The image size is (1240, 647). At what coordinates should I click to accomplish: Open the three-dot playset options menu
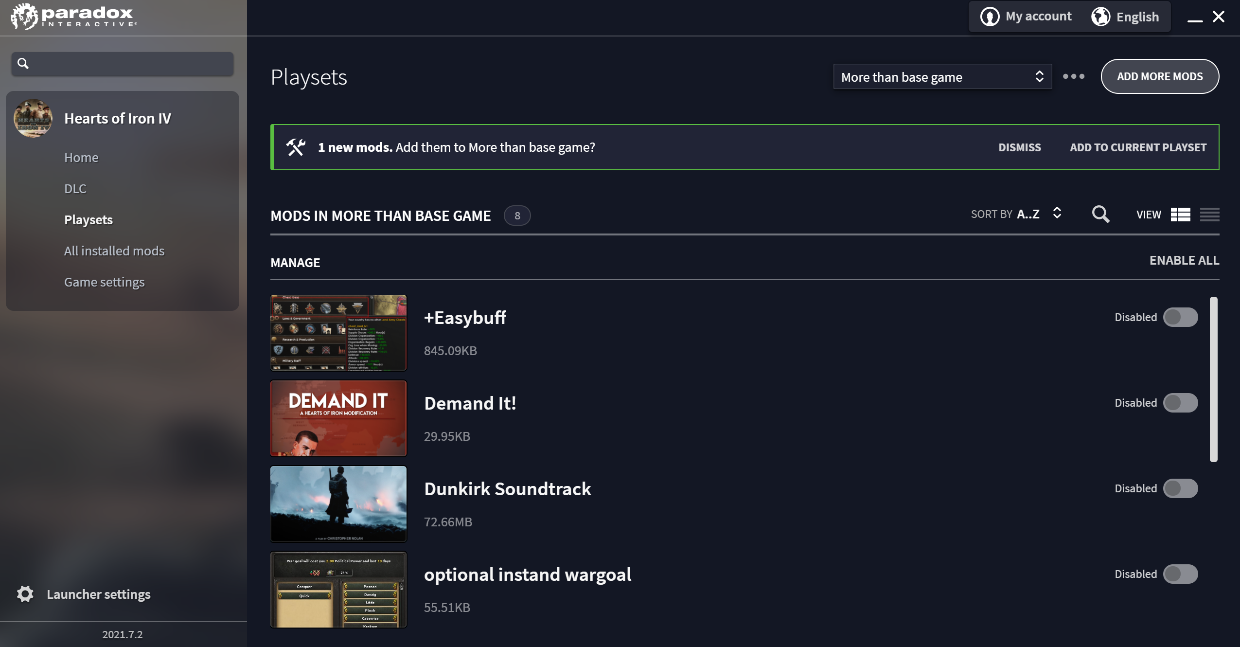point(1074,76)
